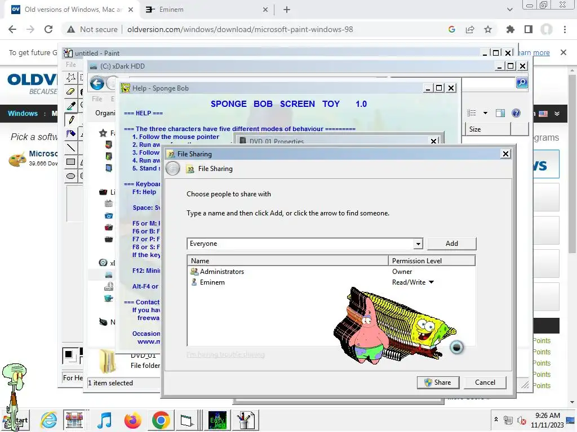Switch to the Old versions of Windows tab
Image resolution: width=577 pixels, height=432 pixels.
(72, 10)
